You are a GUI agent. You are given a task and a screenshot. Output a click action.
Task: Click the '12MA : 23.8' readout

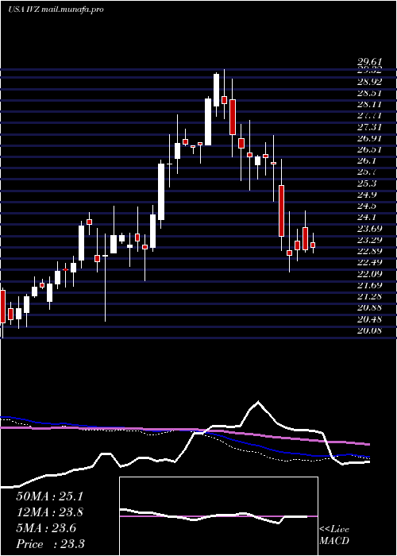[x=49, y=512]
